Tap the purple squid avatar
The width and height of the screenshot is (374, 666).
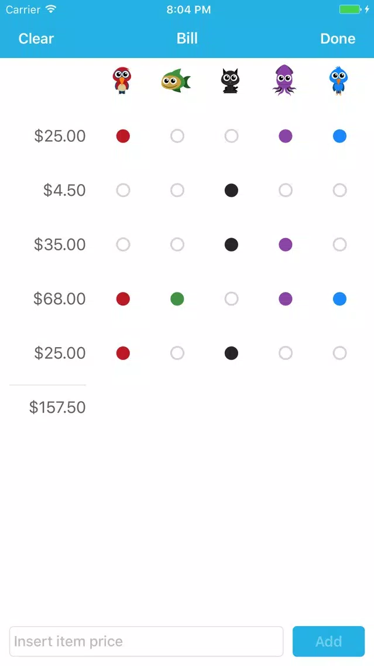(x=284, y=80)
